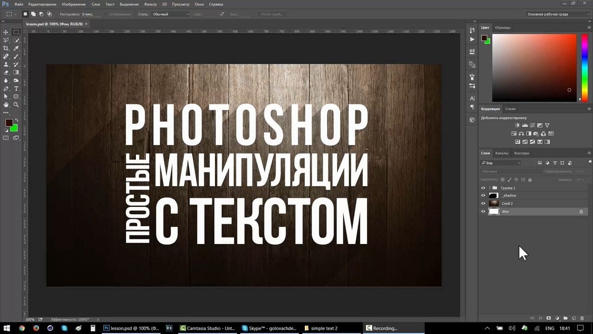Select the Слой 2 layer thumbnail

pos(494,203)
